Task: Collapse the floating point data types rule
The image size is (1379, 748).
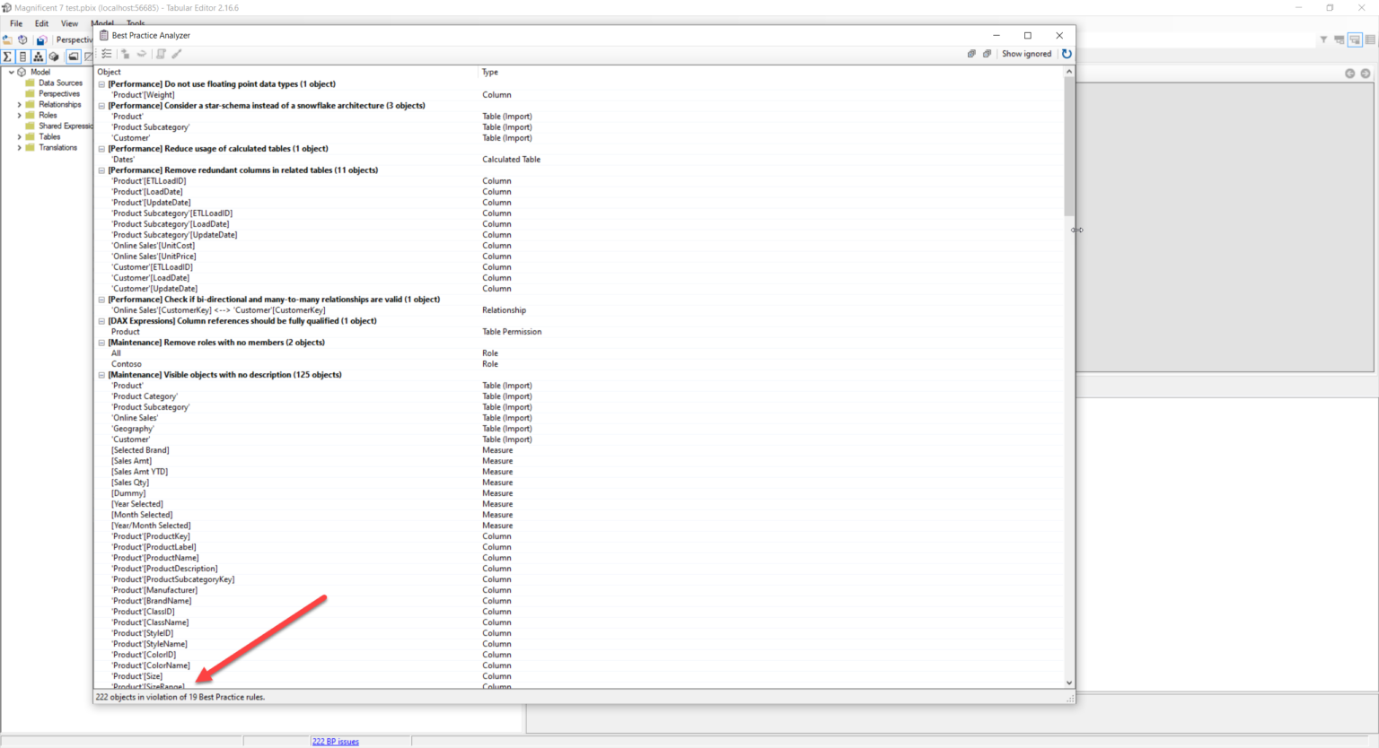Action: click(101, 84)
